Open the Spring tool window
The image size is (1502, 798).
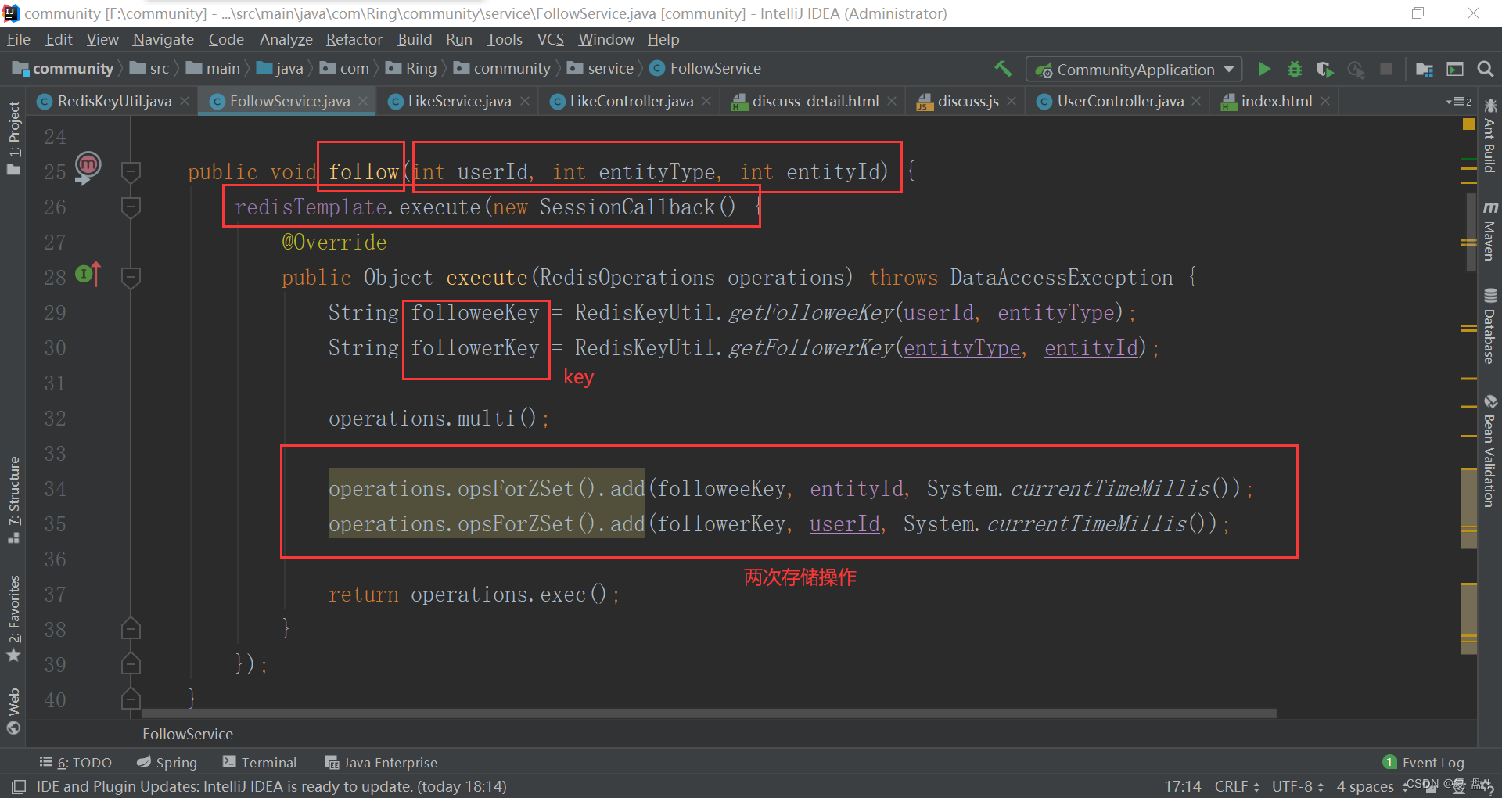point(167,762)
